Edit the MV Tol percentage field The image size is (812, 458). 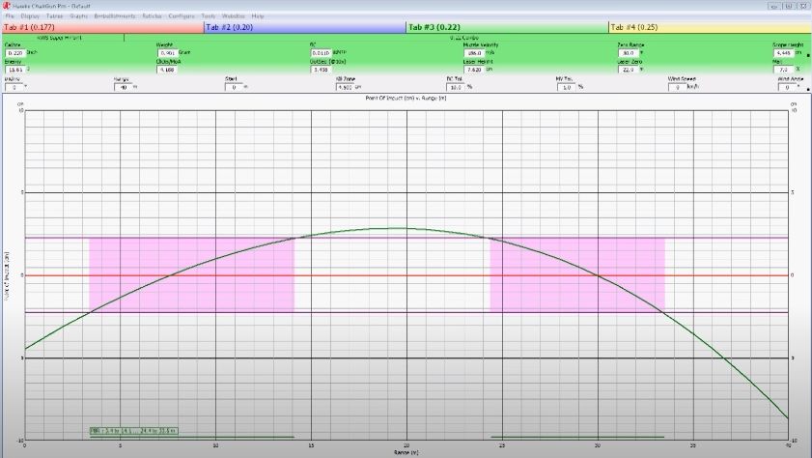point(566,87)
